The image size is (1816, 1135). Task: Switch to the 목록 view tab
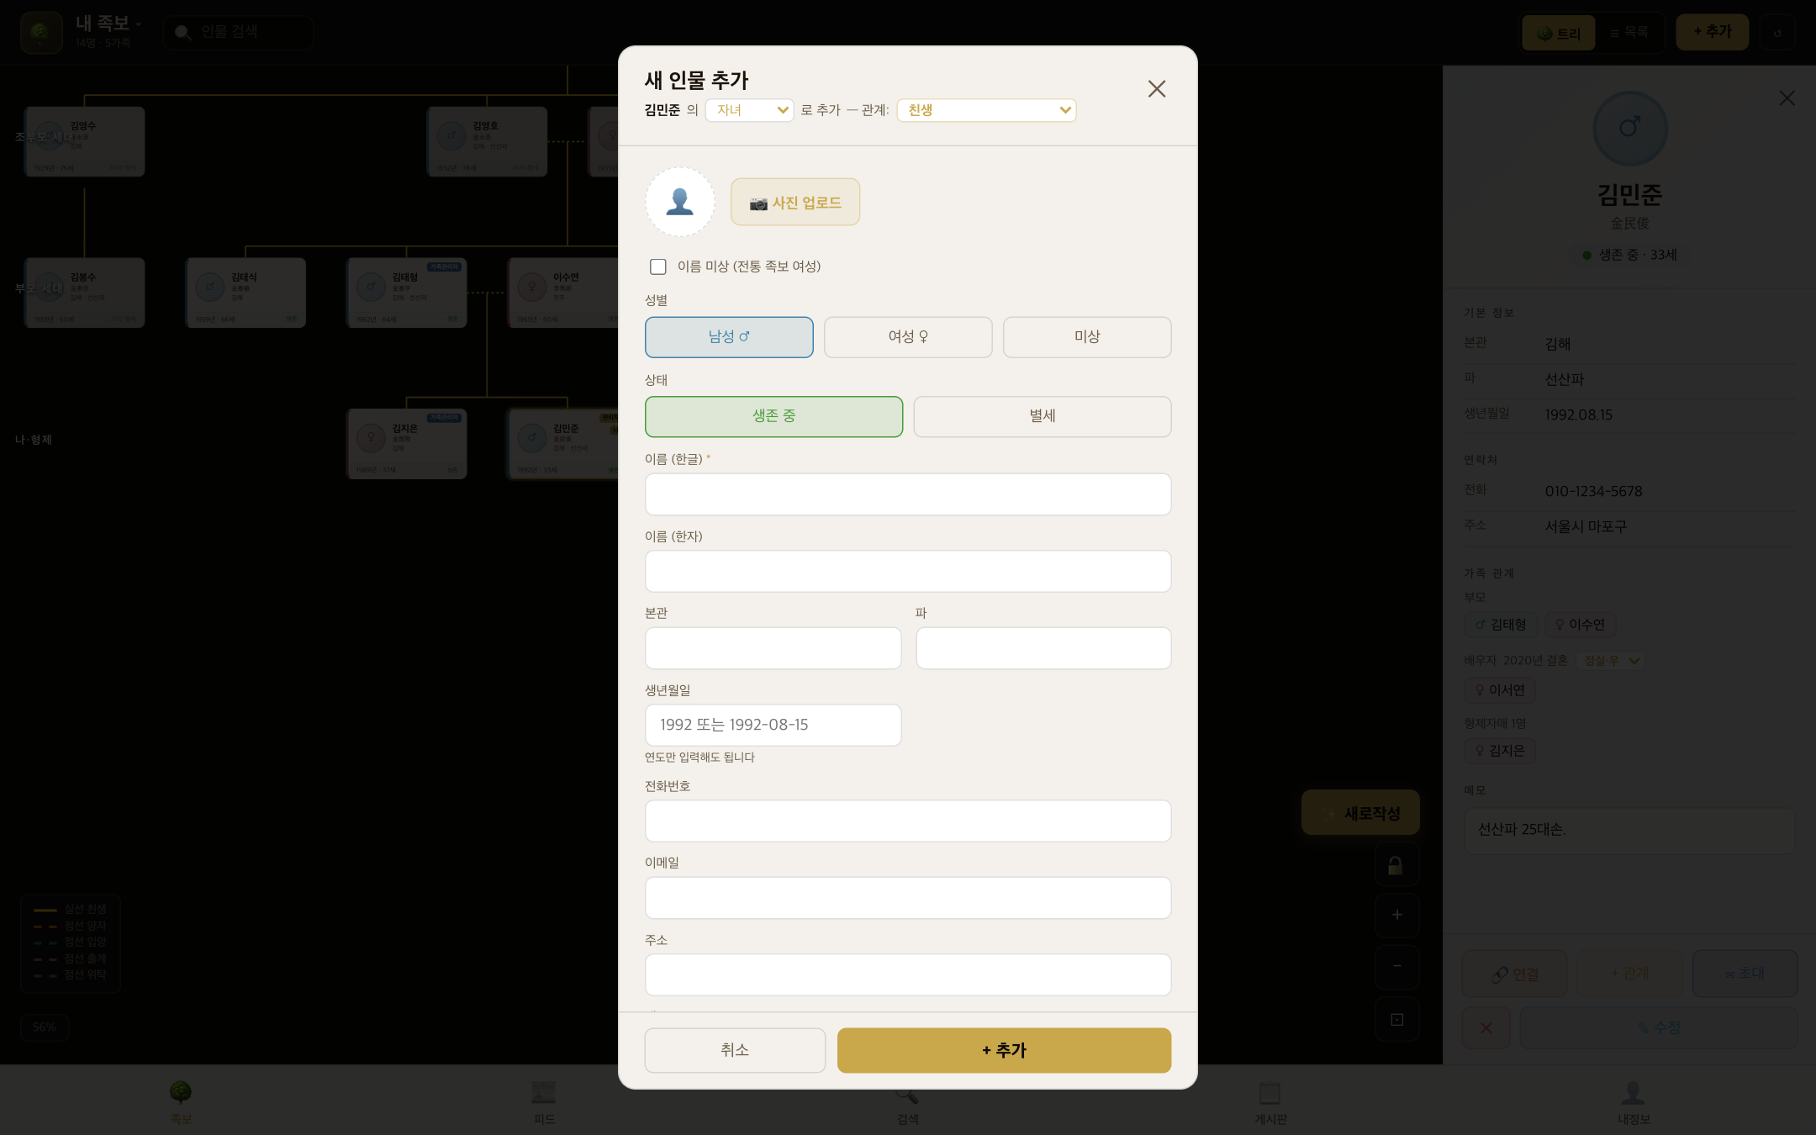point(1629,33)
